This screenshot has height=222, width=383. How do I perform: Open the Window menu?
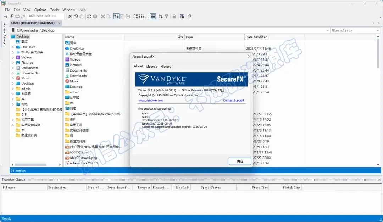tap(69, 10)
